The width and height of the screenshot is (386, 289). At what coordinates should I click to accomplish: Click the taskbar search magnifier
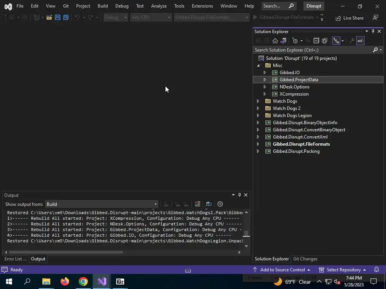(27, 281)
